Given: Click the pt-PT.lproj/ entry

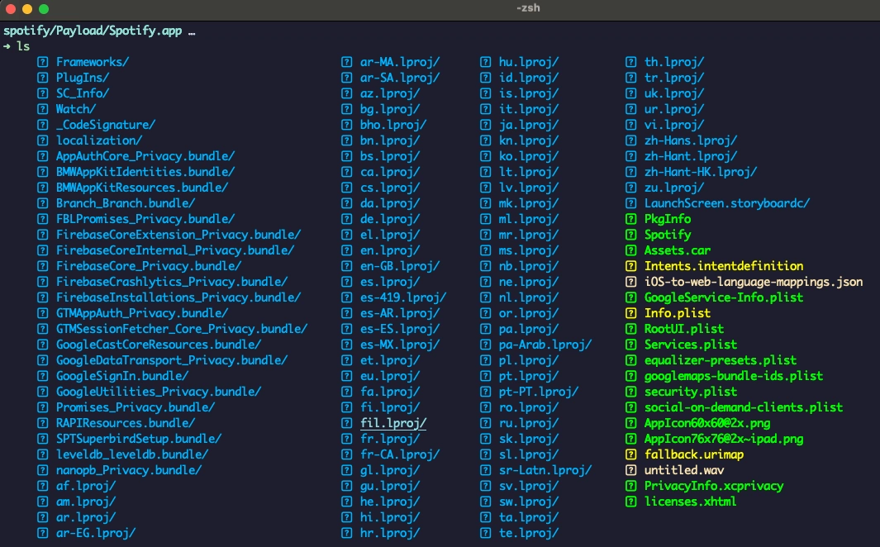Looking at the screenshot, I should (539, 392).
